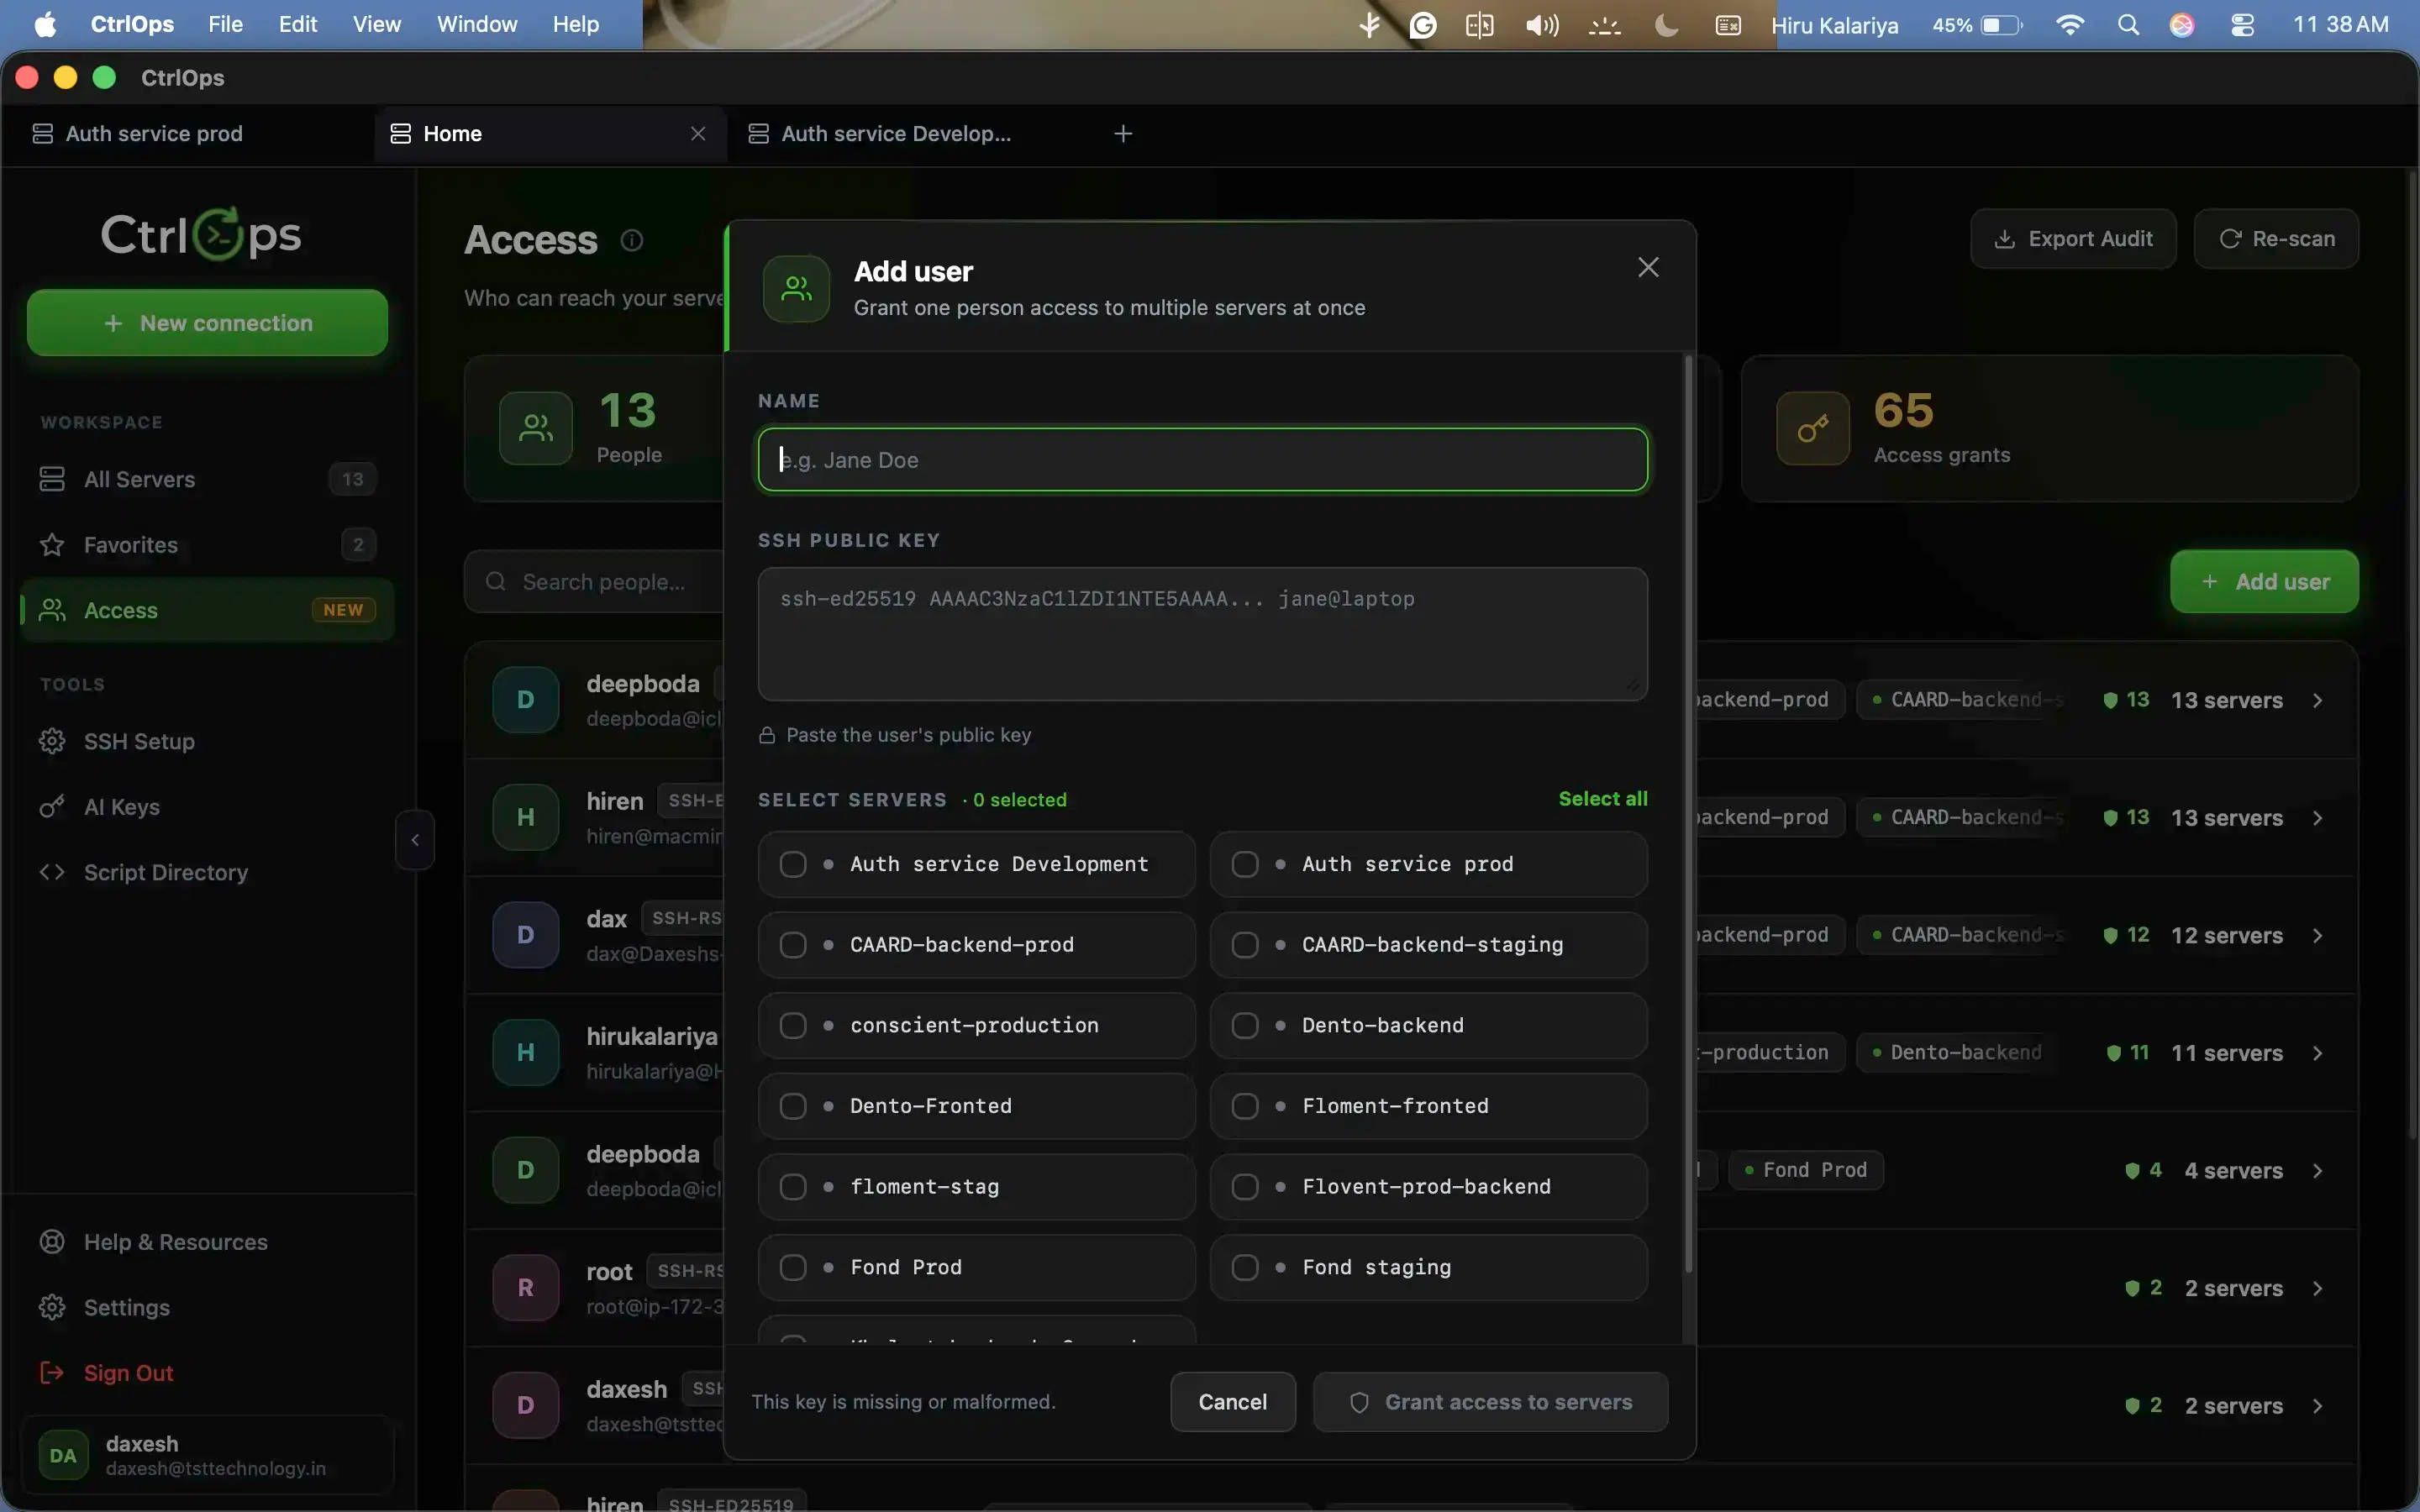Check the Flovent-prod-backend server
Viewport: 2420px width, 1512px height.
click(x=1245, y=1187)
